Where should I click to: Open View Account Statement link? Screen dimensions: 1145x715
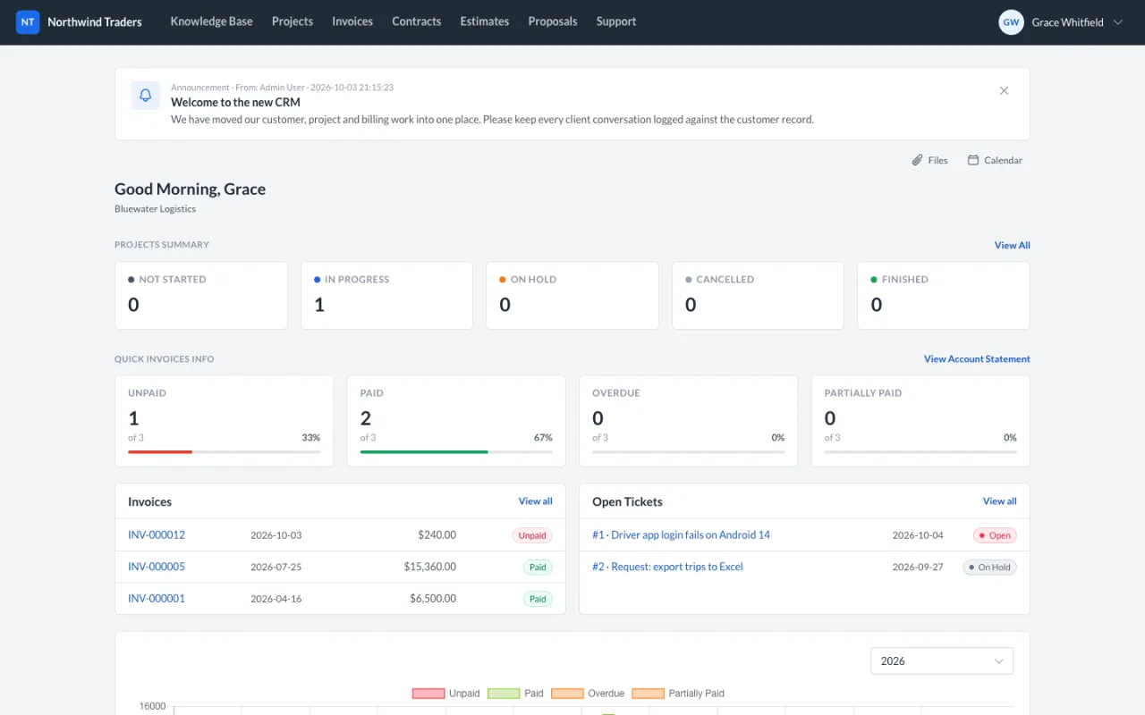click(x=977, y=358)
